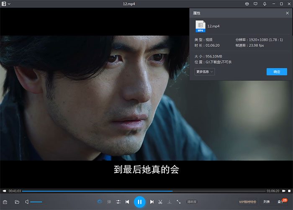Open the 列表 playlist panel
This screenshot has width=293, height=210.
click(x=267, y=202)
